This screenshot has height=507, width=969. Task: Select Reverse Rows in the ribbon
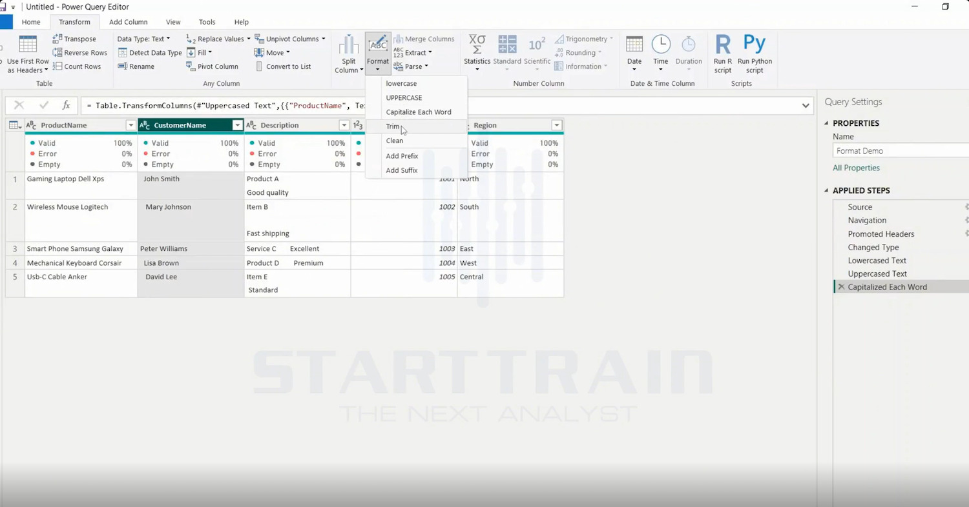tap(80, 53)
